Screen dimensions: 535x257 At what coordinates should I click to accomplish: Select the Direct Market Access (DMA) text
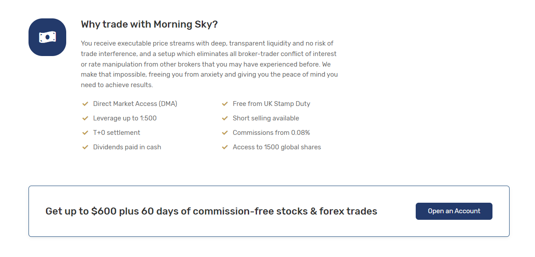[x=135, y=104]
